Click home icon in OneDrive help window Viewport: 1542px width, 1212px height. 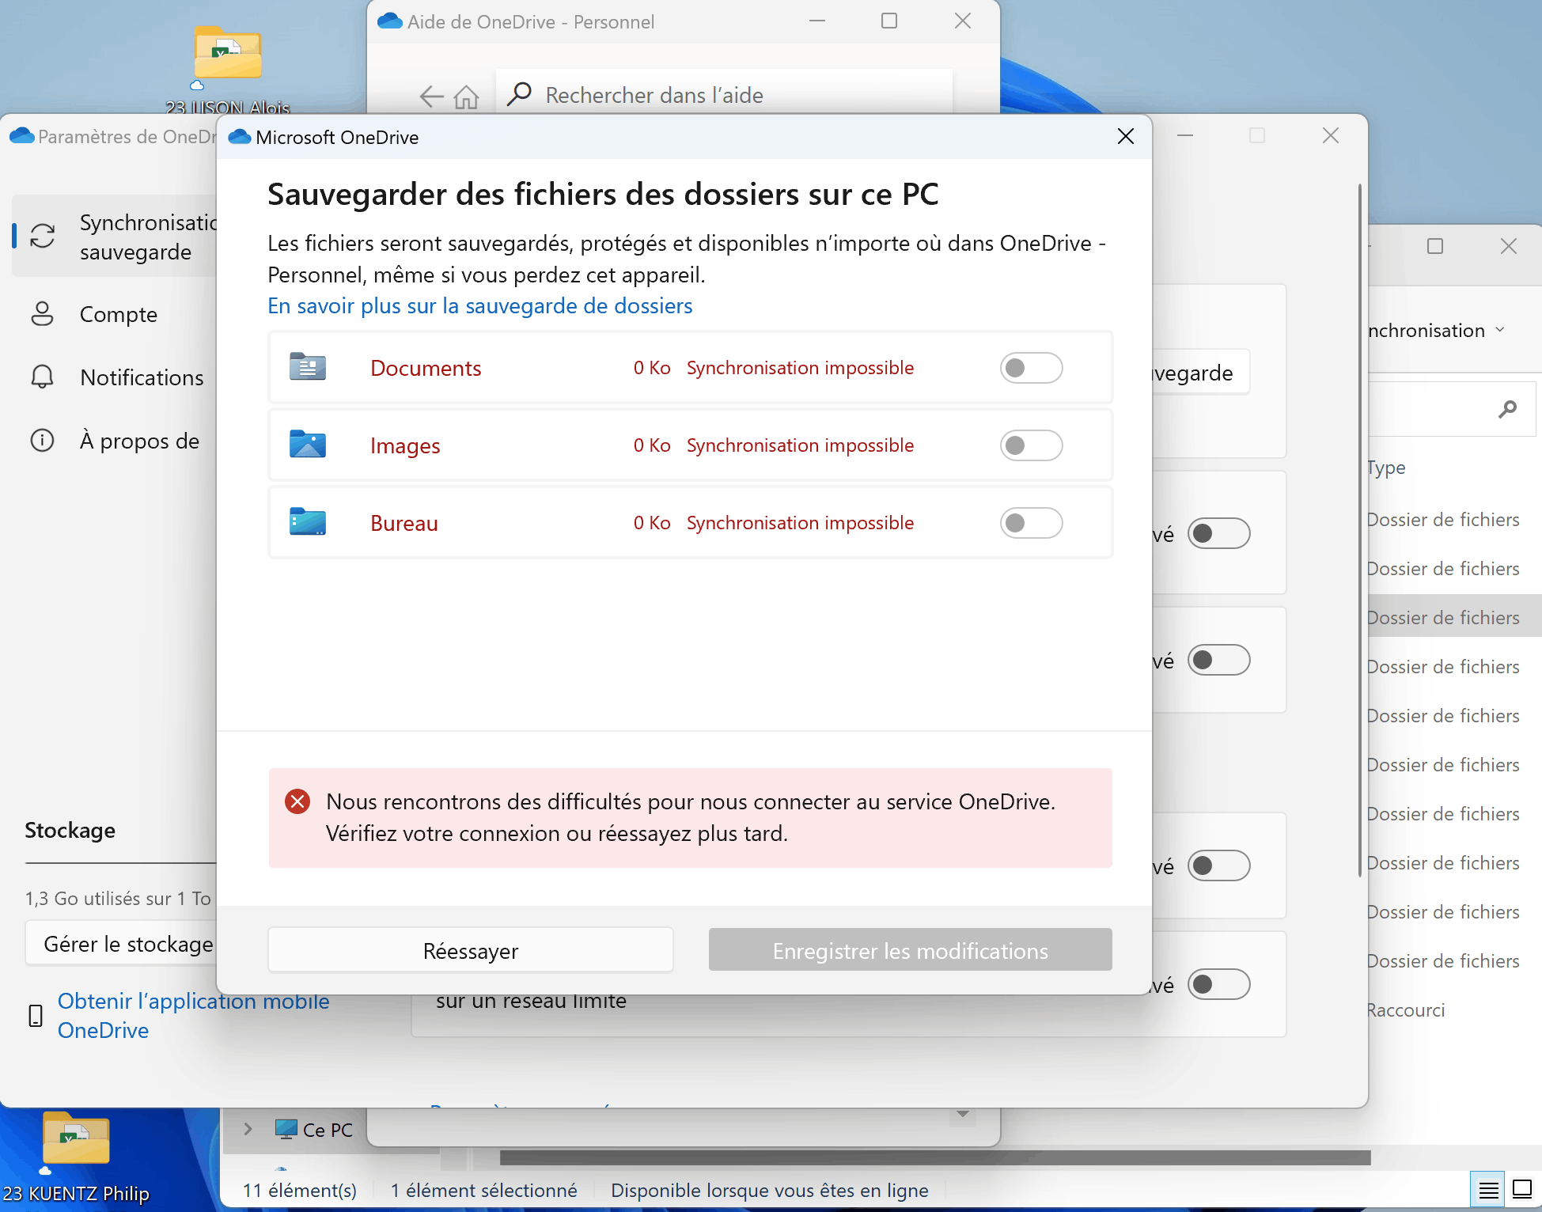467,97
